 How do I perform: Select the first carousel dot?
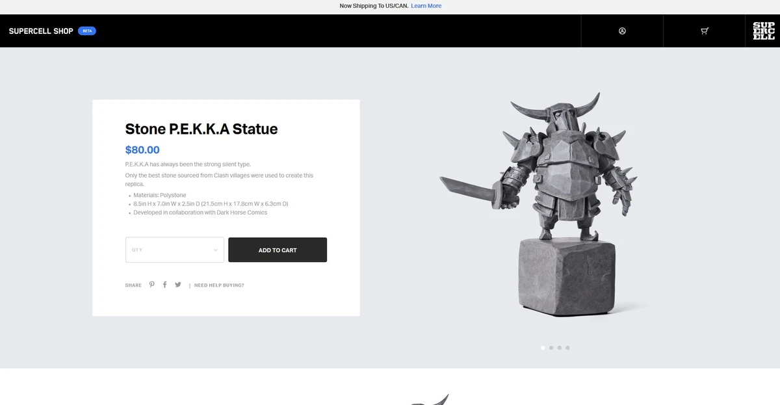(x=543, y=347)
